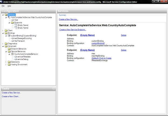Open the Help menu
This screenshot has height=116, width=168.
[9, 6]
